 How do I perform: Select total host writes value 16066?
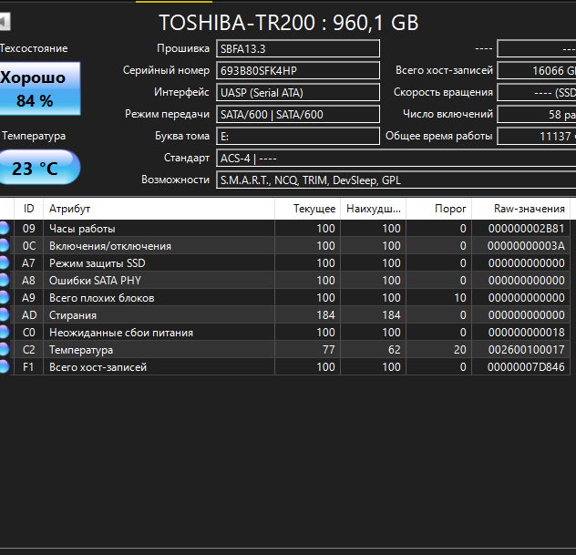[536, 70]
